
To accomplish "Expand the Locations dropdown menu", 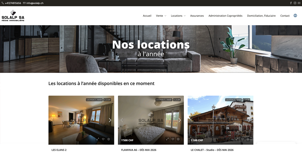I will pos(178,16).
